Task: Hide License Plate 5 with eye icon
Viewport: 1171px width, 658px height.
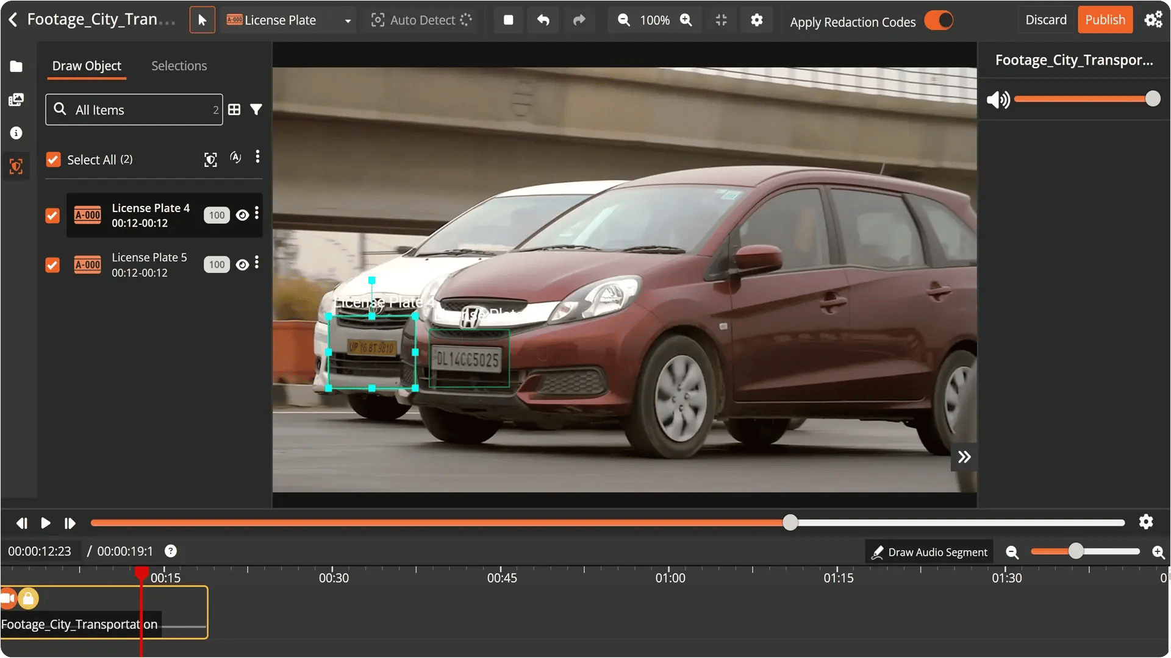Action: [x=242, y=264]
